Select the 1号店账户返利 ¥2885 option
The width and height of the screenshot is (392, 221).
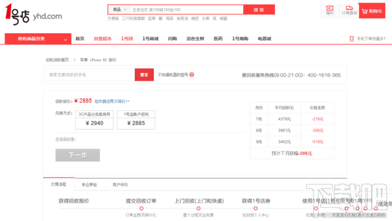point(136,120)
